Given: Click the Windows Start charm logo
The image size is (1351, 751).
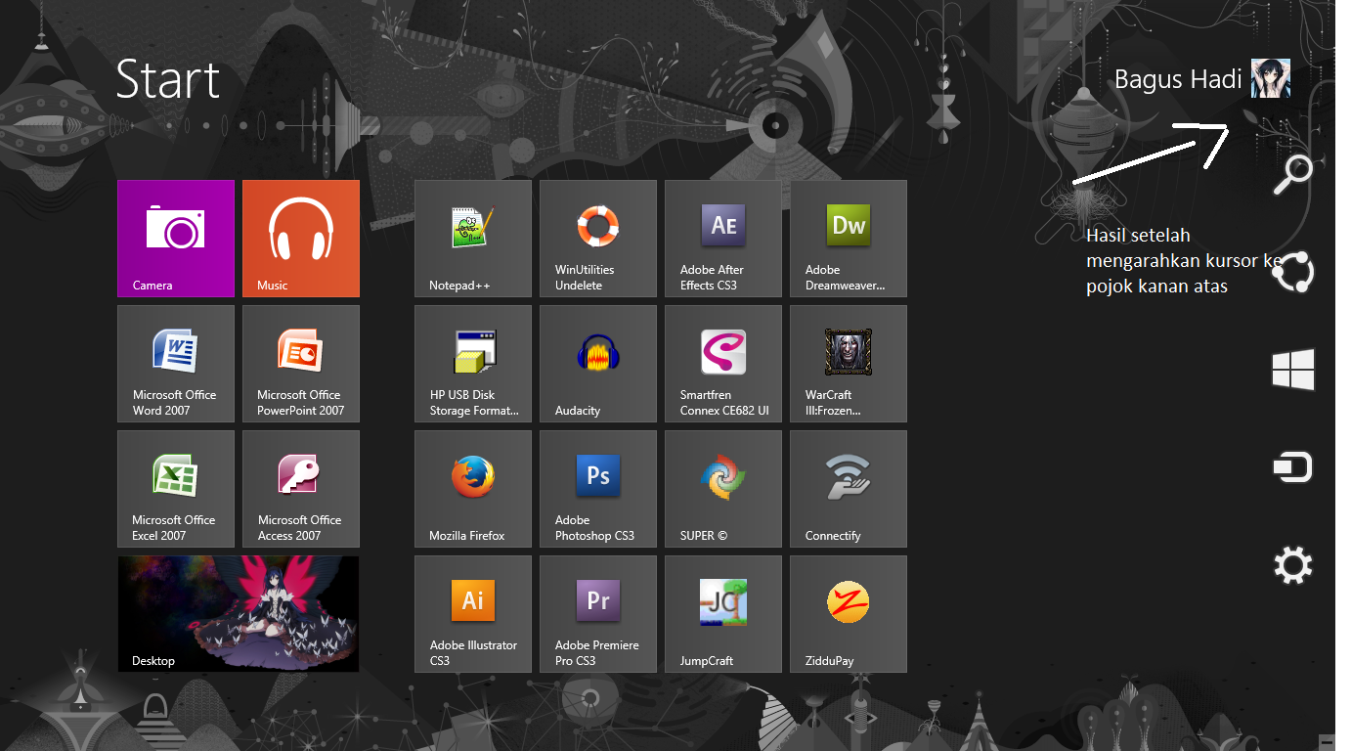Looking at the screenshot, I should click(1292, 370).
